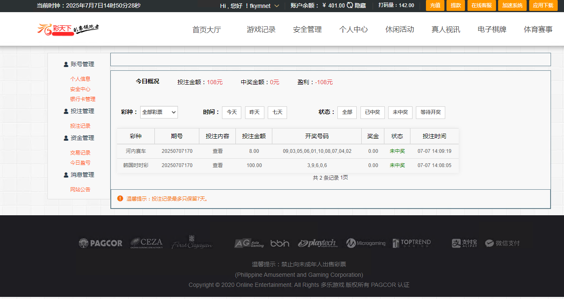
Task: Click the 账号管理 user icon in sidebar
Action: click(65, 64)
